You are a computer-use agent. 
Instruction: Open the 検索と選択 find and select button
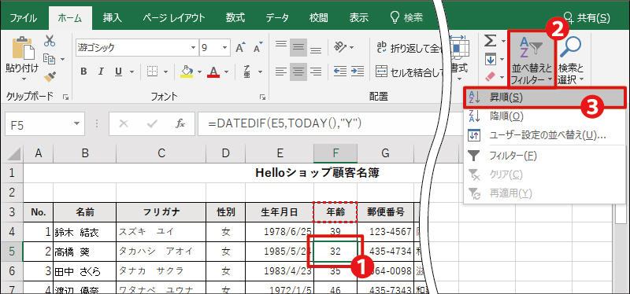tap(570, 60)
